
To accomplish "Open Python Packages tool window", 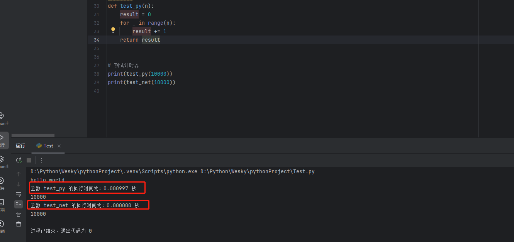I will (x=2, y=159).
